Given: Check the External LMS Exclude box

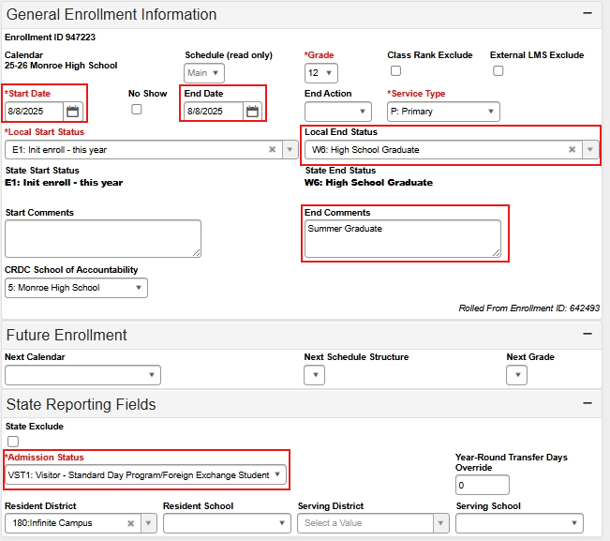Looking at the screenshot, I should tap(498, 71).
